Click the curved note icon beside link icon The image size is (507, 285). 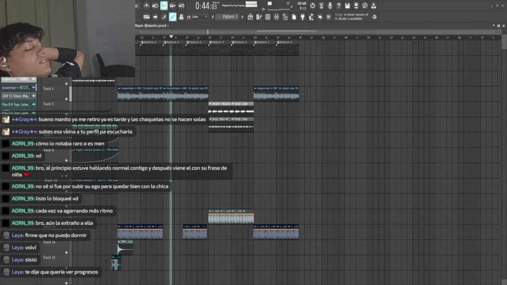(164, 17)
